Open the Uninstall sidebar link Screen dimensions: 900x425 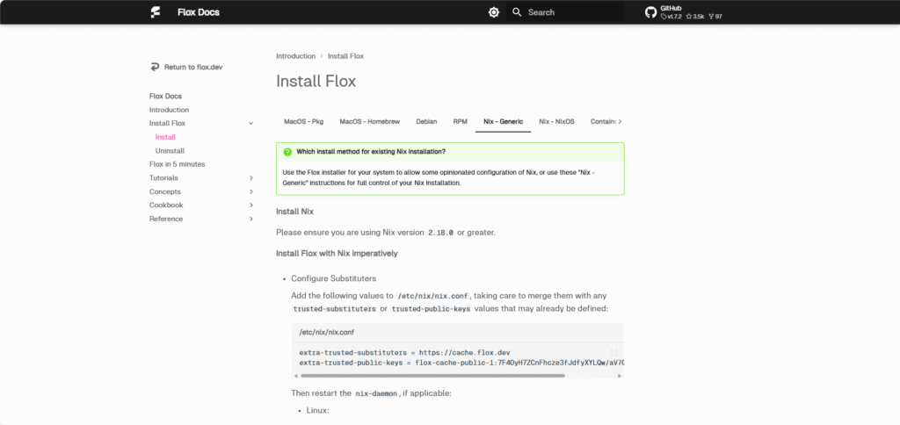pos(170,151)
